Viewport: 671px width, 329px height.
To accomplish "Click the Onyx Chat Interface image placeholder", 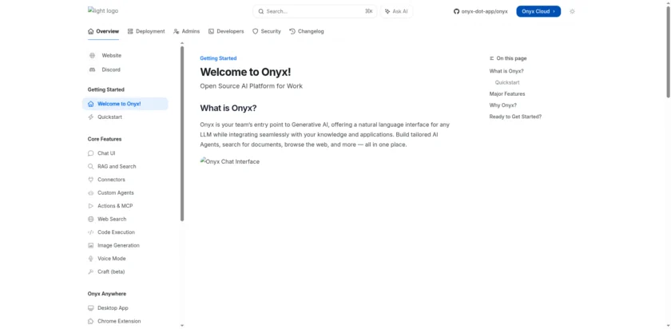I will pyautogui.click(x=230, y=162).
